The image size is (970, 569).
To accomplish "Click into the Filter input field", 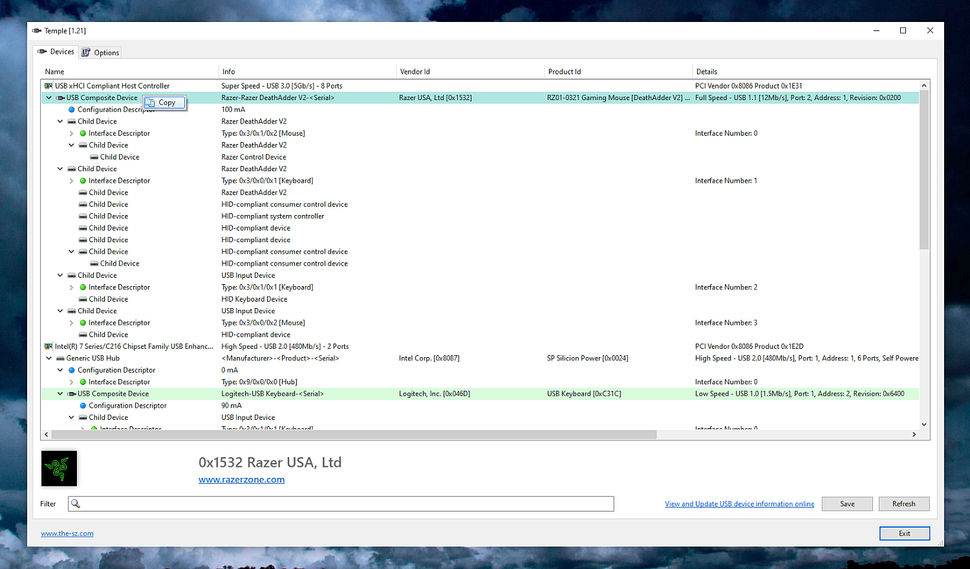I will pyautogui.click(x=341, y=504).
